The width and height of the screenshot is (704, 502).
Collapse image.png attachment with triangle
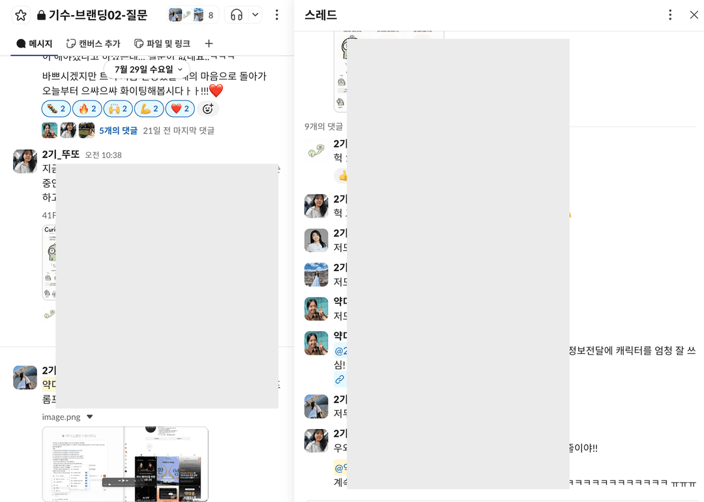90,417
